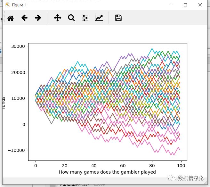
Task: Click the Figure 1 window icon
Action: point(7,5)
